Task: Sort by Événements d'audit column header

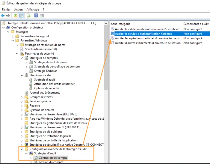Action: click(x=196, y=24)
